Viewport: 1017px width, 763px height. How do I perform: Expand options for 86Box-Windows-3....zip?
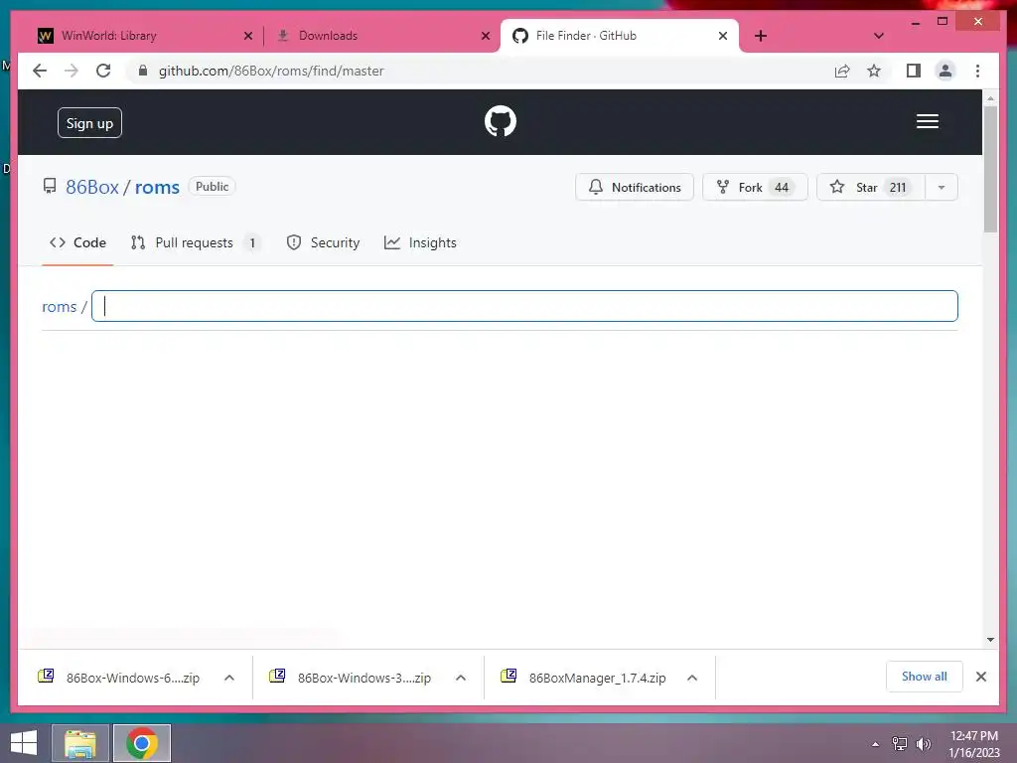tap(461, 678)
